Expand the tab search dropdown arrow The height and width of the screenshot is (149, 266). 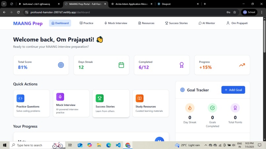[4, 4]
